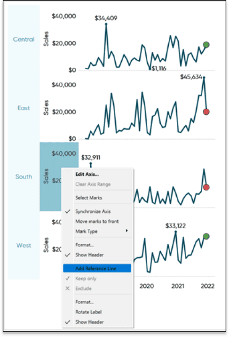Click the 2022 axis label
The image size is (229, 337).
click(208, 286)
